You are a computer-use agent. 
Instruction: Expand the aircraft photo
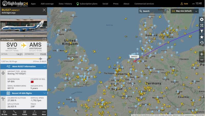[x=44, y=39]
